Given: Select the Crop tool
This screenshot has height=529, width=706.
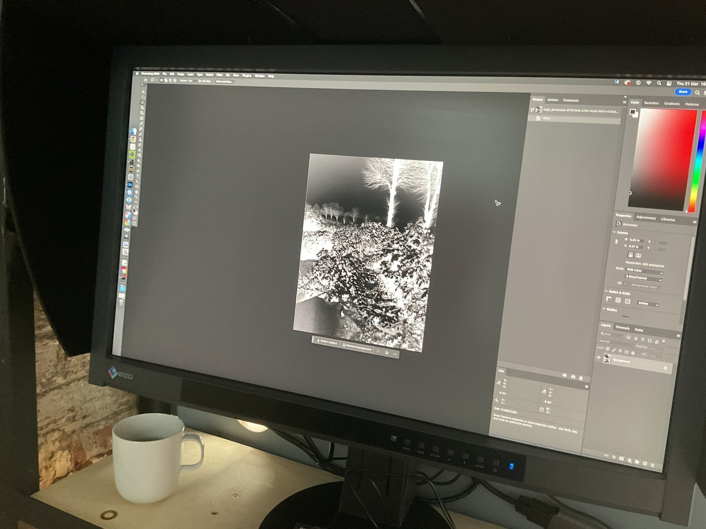Looking at the screenshot, I should (x=142, y=113).
